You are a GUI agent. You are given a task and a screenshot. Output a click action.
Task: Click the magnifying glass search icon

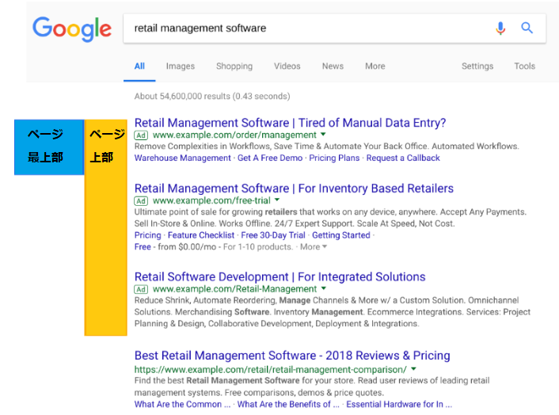coord(527,28)
